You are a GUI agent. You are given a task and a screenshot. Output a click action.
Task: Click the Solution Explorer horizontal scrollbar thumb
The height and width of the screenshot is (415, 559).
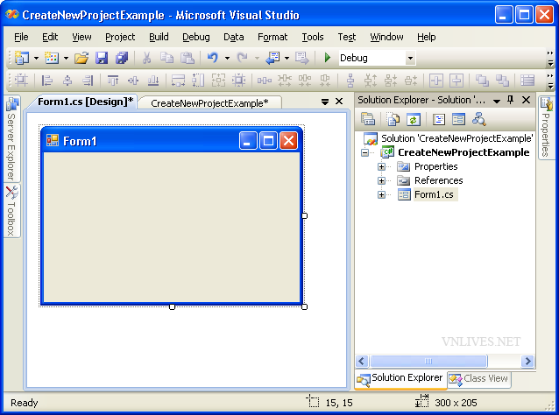click(x=428, y=362)
